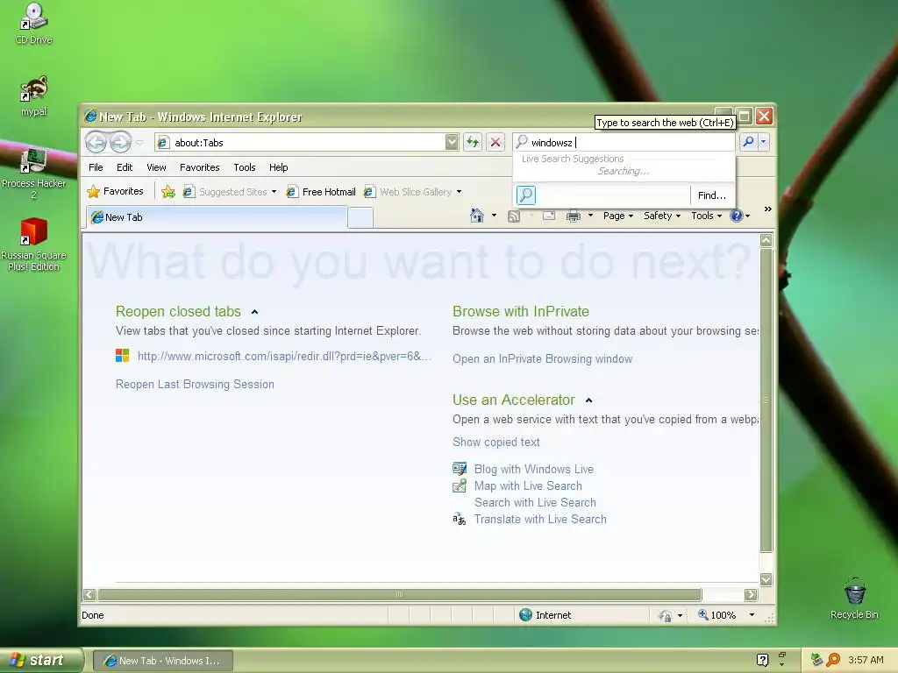The height and width of the screenshot is (673, 898).
Task: Open Russian Square Plus! Edition icon
Action: [33, 244]
